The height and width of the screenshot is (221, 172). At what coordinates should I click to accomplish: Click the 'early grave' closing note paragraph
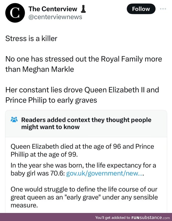pyautogui.click(x=84, y=197)
